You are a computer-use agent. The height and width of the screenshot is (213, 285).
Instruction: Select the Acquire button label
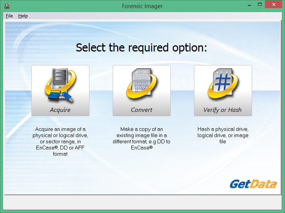tap(60, 110)
